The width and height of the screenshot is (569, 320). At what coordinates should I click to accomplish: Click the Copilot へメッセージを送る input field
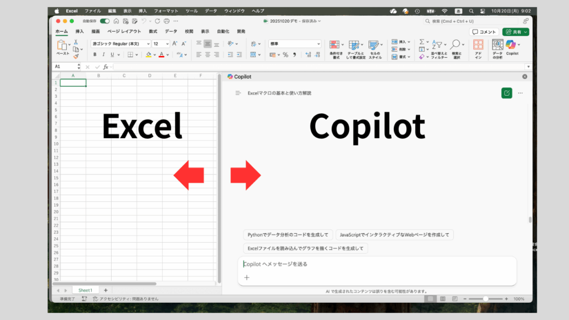pos(377,264)
